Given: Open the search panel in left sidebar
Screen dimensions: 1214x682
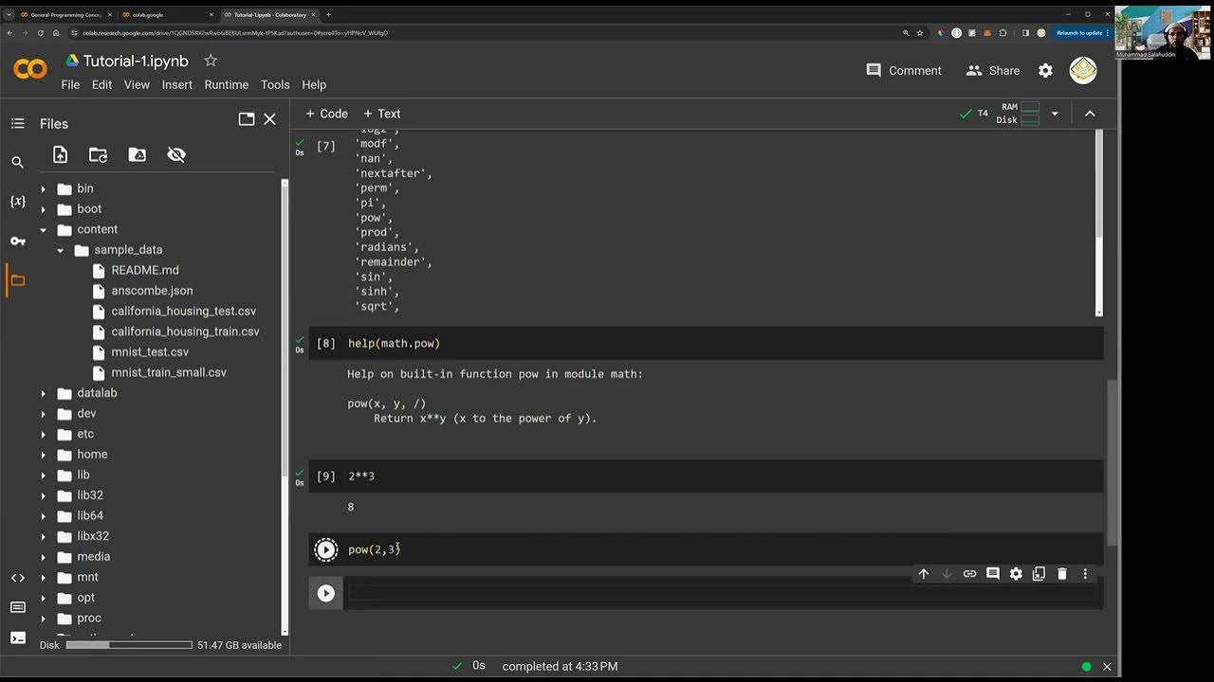Looking at the screenshot, I should (x=17, y=162).
